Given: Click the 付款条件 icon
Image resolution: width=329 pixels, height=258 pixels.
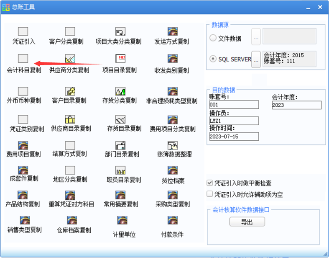Looking at the screenshot, I should pos(173,220).
